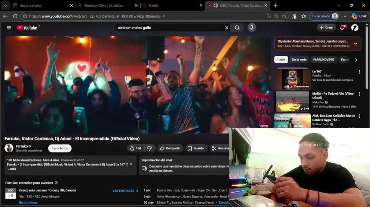This screenshot has width=370, height=207.
Task: Open YouTube notifications bell
Action: [343, 28]
